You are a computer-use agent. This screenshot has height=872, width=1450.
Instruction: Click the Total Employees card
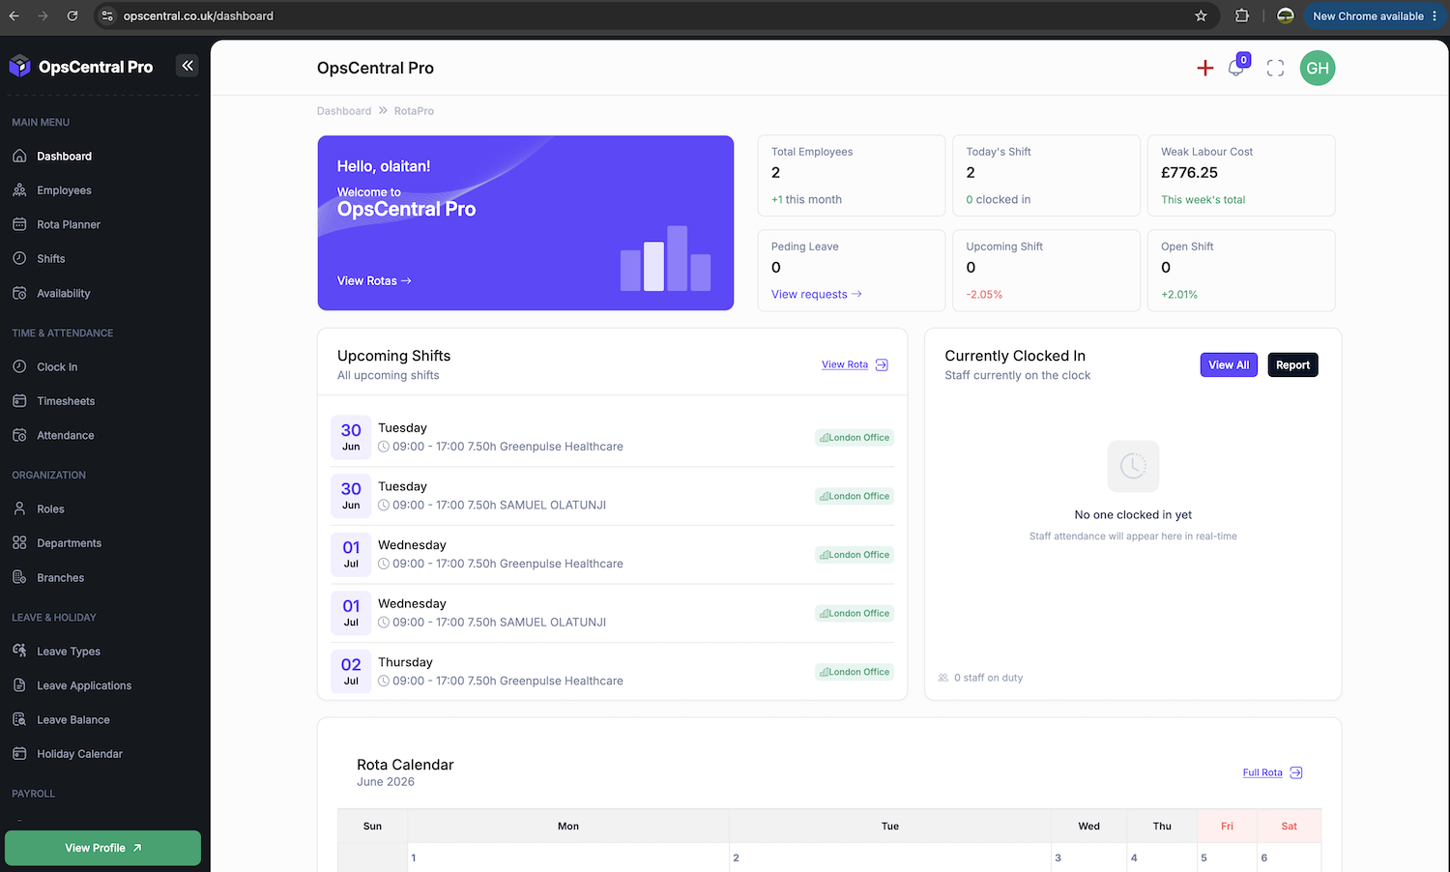(852, 175)
